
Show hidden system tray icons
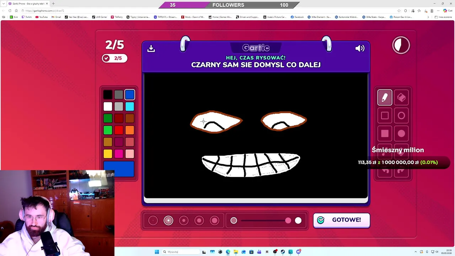416,252
